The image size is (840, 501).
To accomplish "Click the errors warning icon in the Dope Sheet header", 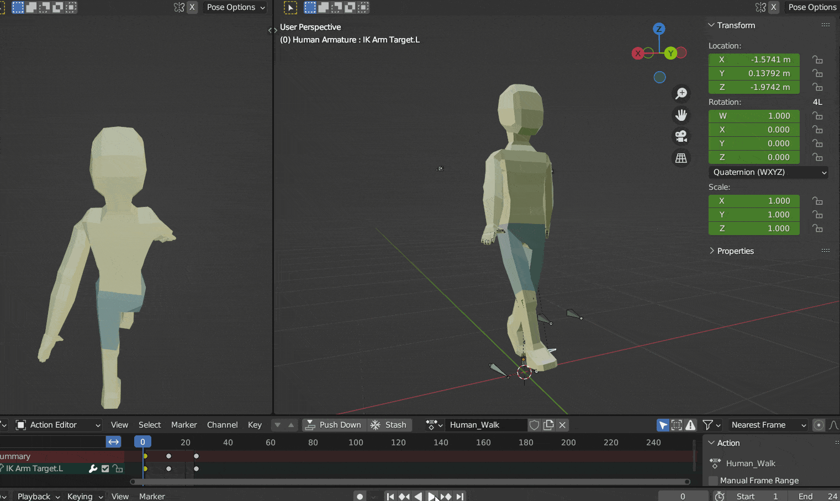I will pyautogui.click(x=690, y=425).
